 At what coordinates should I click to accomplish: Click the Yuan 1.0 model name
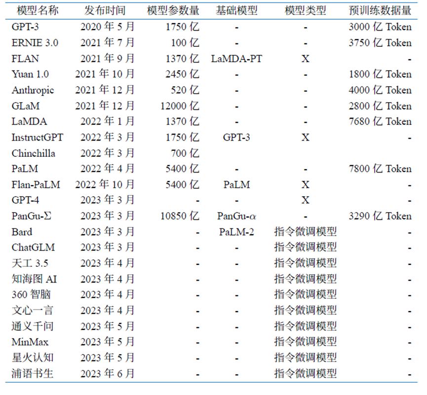30,74
